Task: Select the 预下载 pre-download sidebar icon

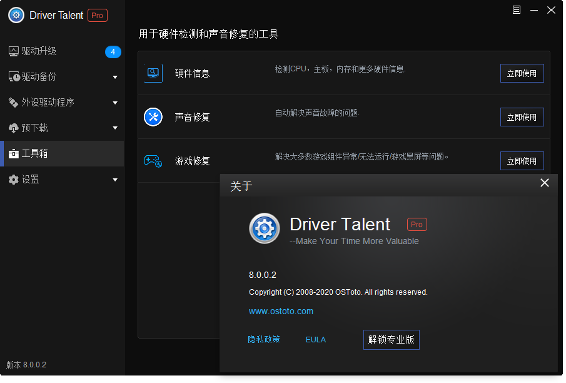Action: coord(14,128)
